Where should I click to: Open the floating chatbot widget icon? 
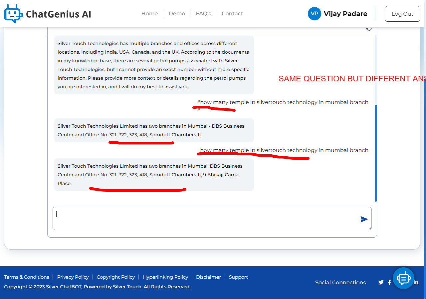(x=403, y=278)
